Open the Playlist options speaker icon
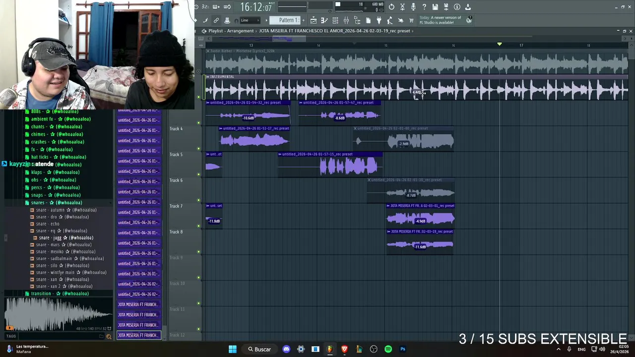 [203, 31]
